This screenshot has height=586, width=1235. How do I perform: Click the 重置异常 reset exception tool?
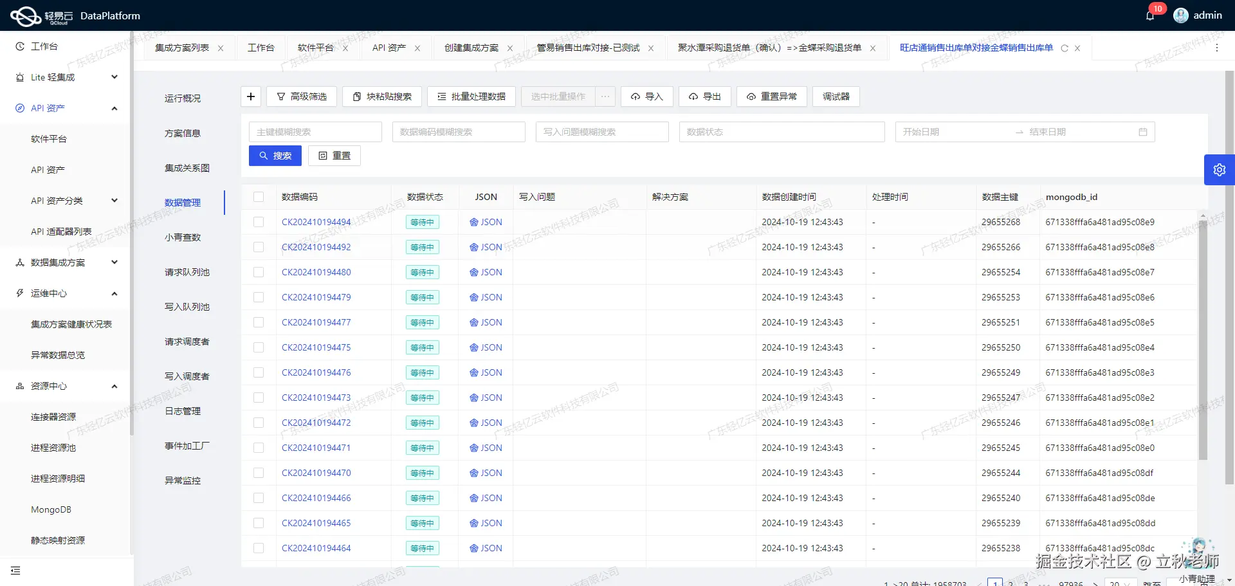(771, 96)
